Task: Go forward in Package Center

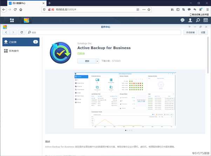Action: (x=13, y=32)
